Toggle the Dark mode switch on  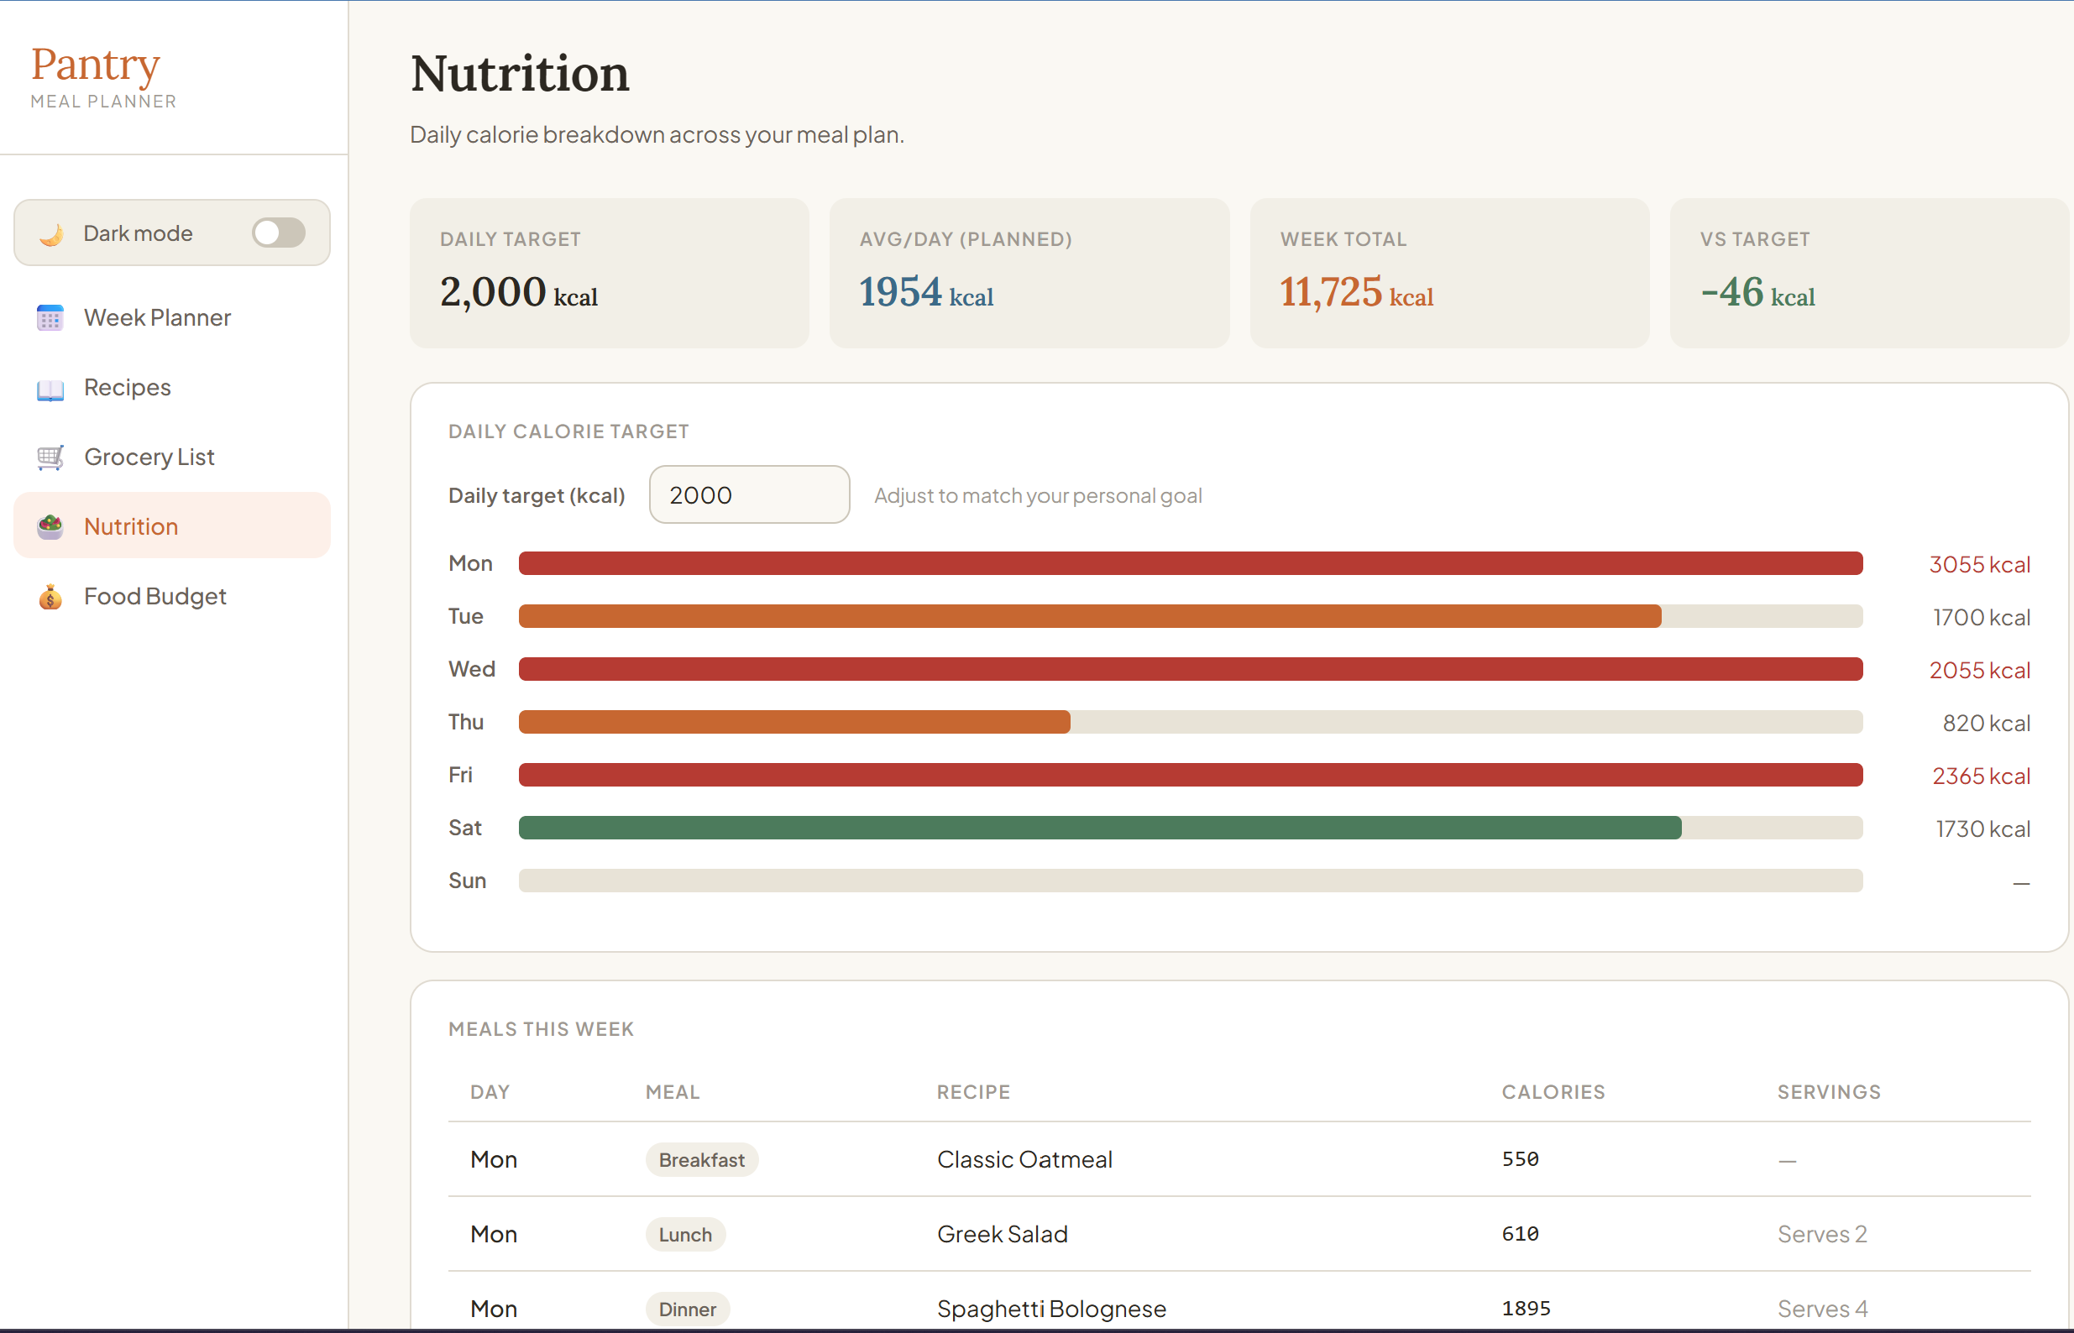(x=278, y=233)
